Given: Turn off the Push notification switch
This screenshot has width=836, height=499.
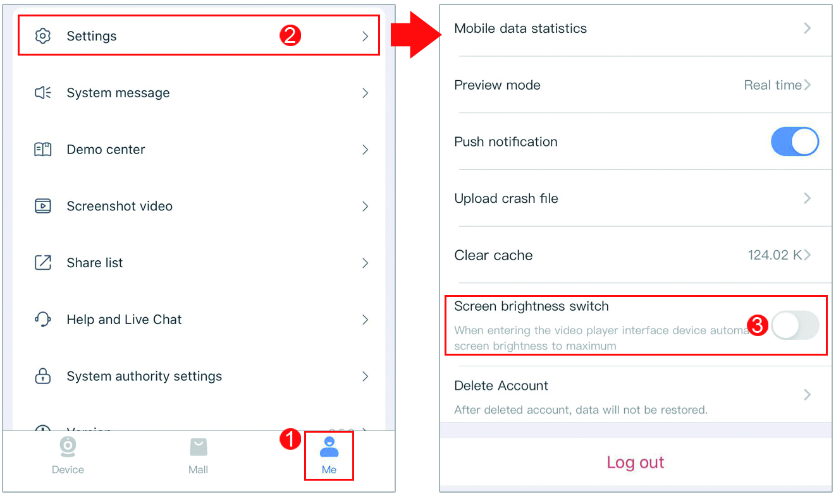Looking at the screenshot, I should point(795,141).
